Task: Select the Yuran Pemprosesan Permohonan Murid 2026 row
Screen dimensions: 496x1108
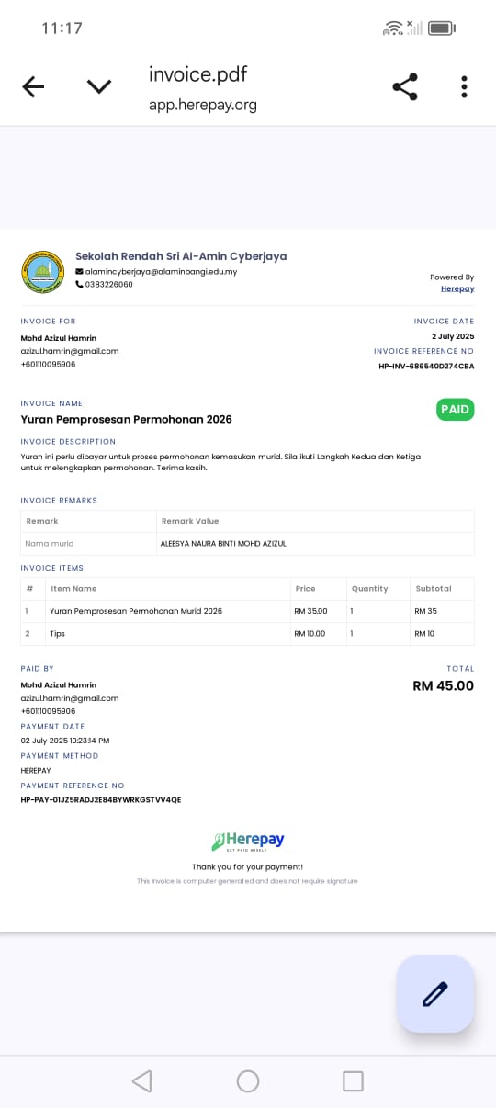Action: coord(248,611)
